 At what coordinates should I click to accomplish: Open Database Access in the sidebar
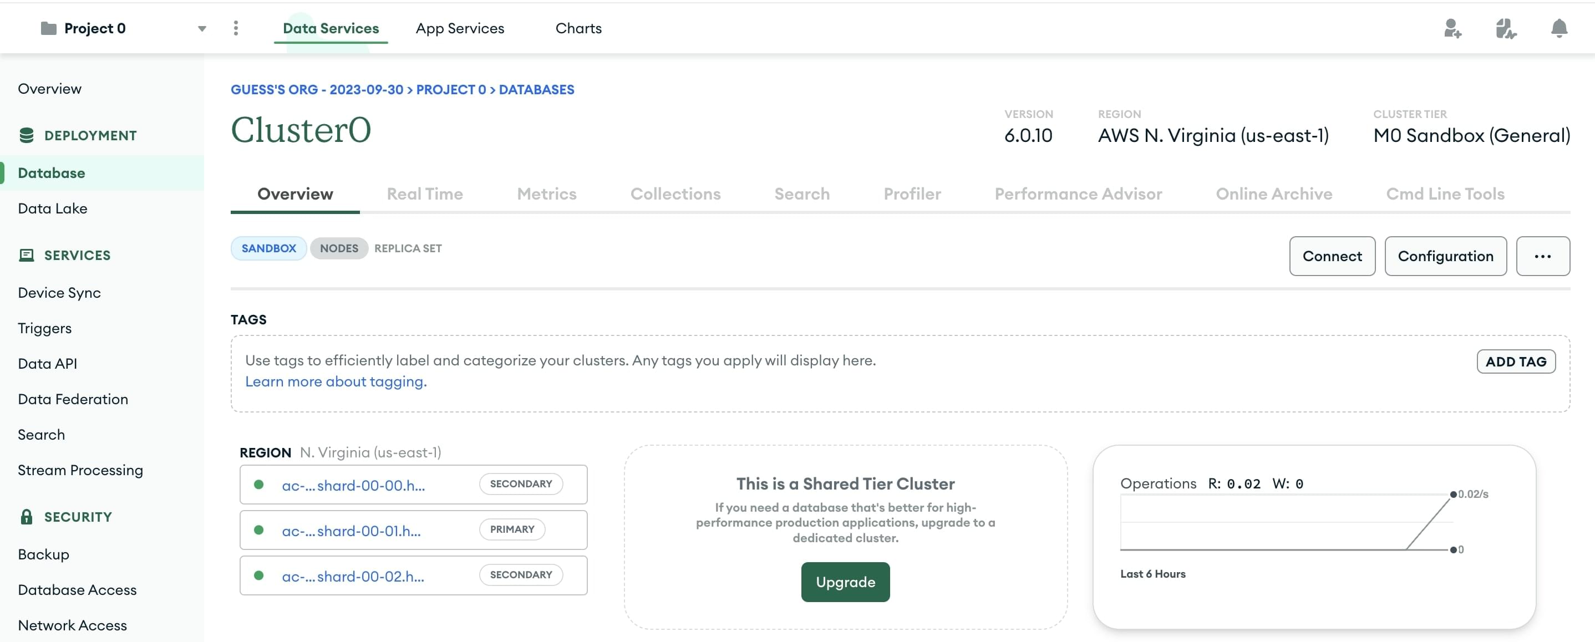78,590
